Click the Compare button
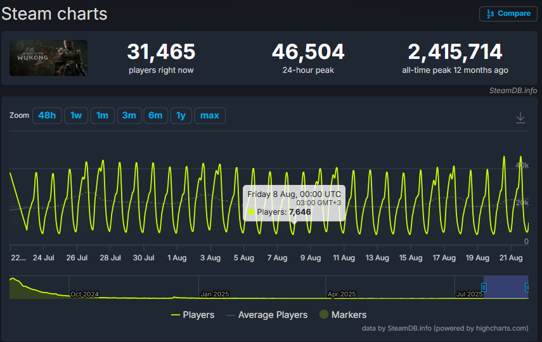 (x=508, y=14)
